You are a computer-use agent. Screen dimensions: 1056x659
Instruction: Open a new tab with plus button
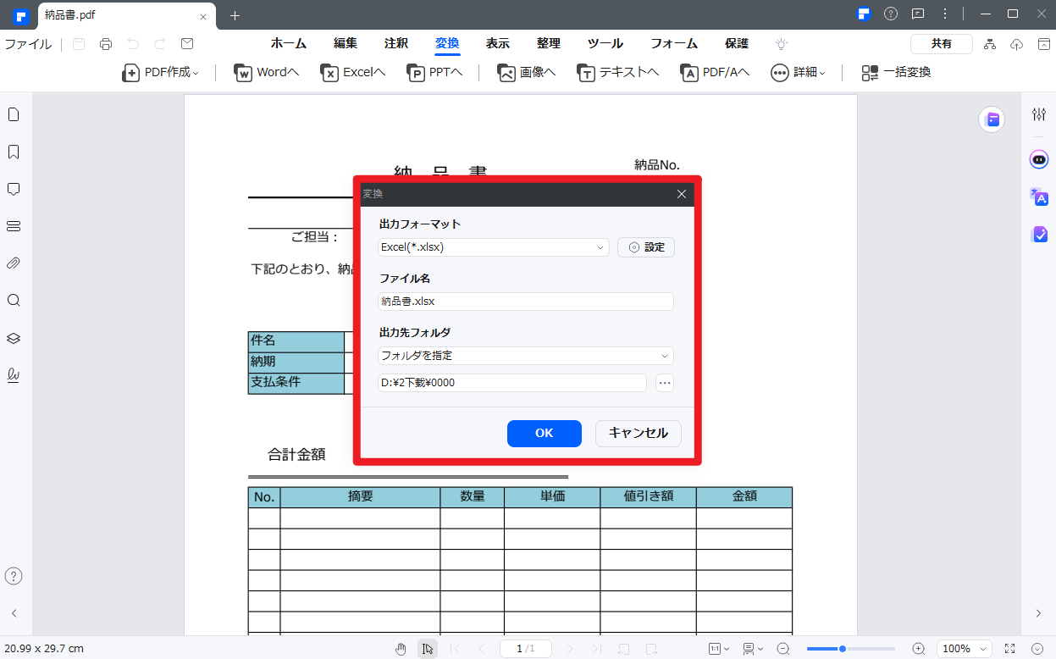[x=235, y=15]
